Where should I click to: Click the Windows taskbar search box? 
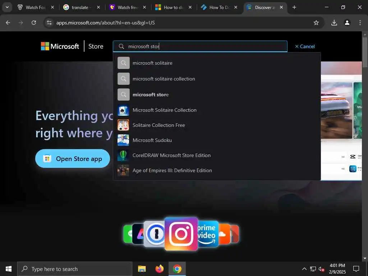(75, 269)
